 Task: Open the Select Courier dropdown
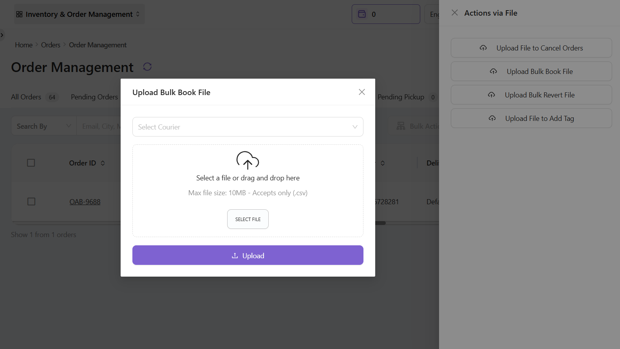coord(248,127)
